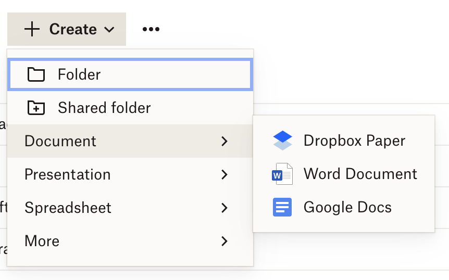Create a new Google Docs file

point(344,207)
